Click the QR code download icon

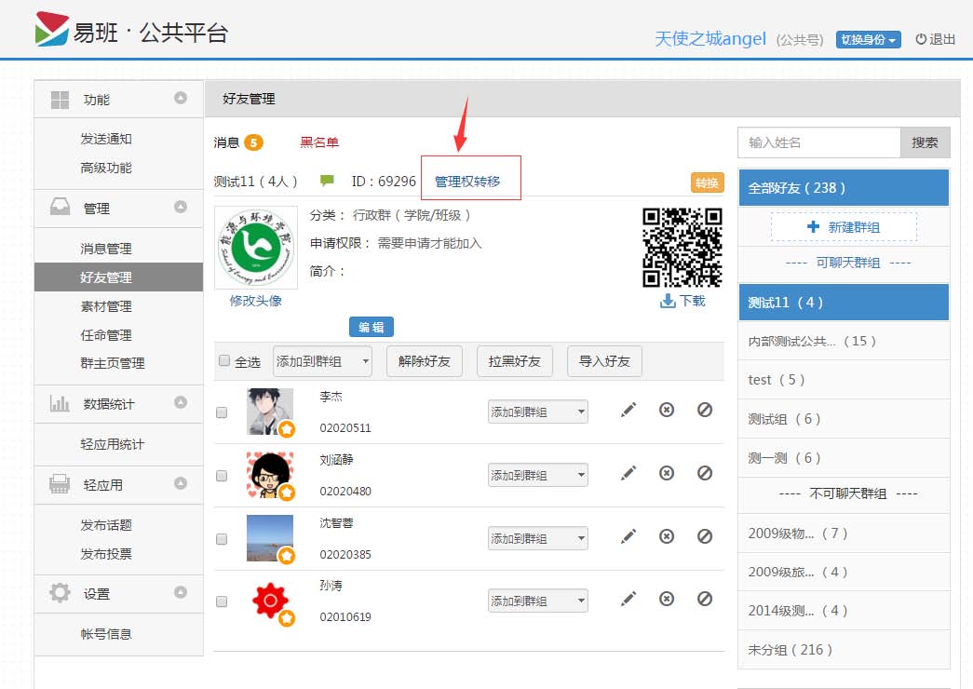(668, 301)
